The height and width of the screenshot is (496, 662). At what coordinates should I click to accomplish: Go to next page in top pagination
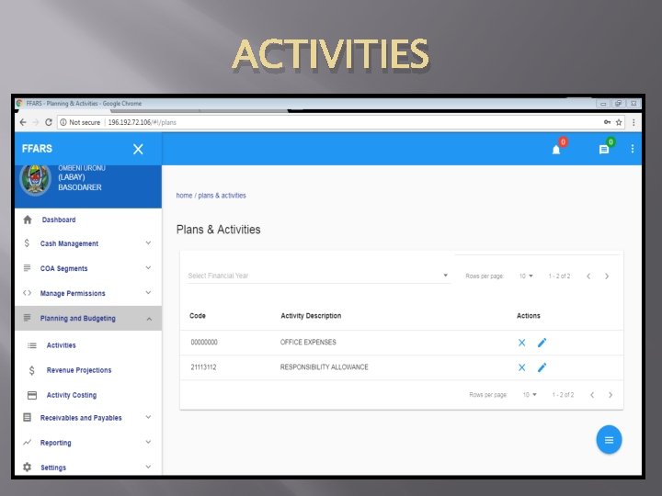click(607, 276)
